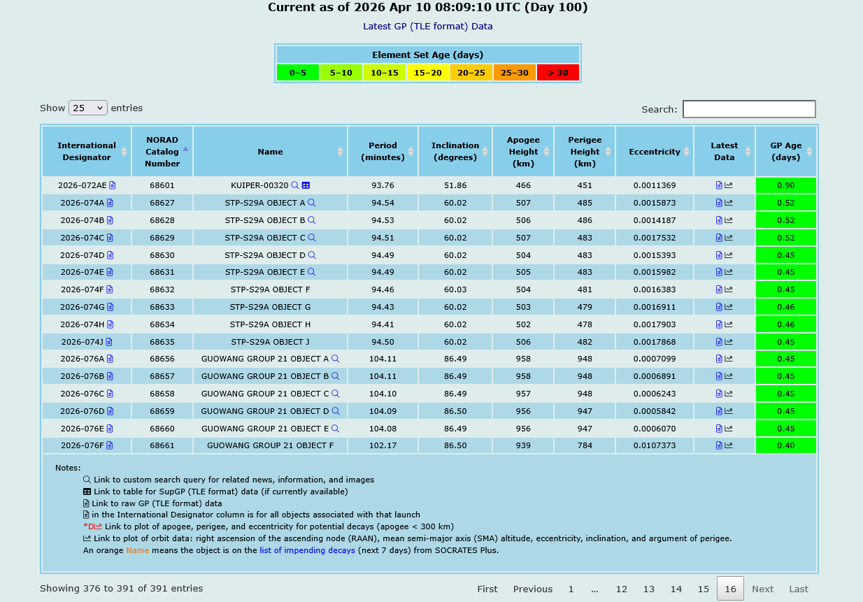
Task: Click the search magnifier icon next to KUIPER-00320
Action: coord(295,185)
